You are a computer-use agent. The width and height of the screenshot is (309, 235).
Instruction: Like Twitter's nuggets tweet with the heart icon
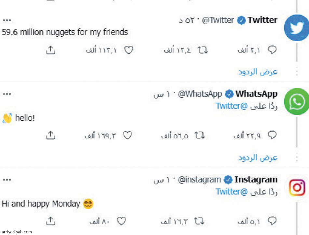point(129,50)
